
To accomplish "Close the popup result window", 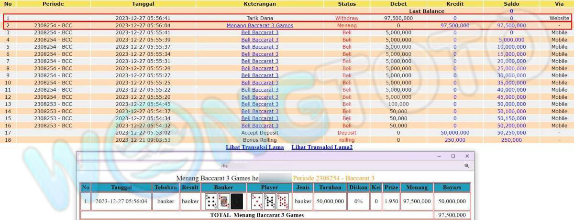I will [467, 156].
